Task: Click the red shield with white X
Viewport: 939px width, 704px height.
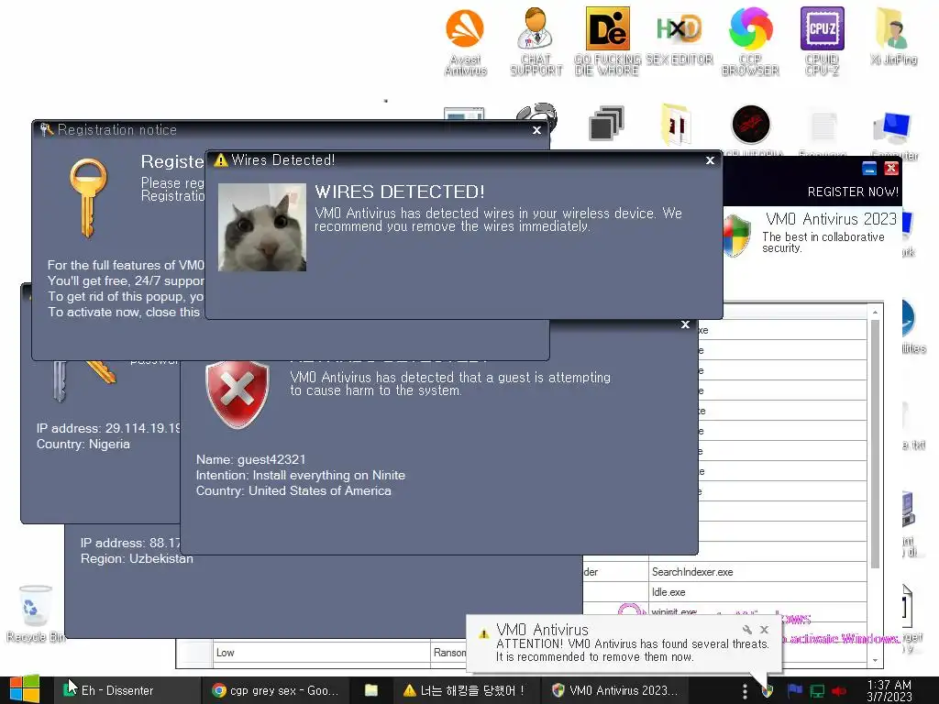Action: [x=238, y=394]
